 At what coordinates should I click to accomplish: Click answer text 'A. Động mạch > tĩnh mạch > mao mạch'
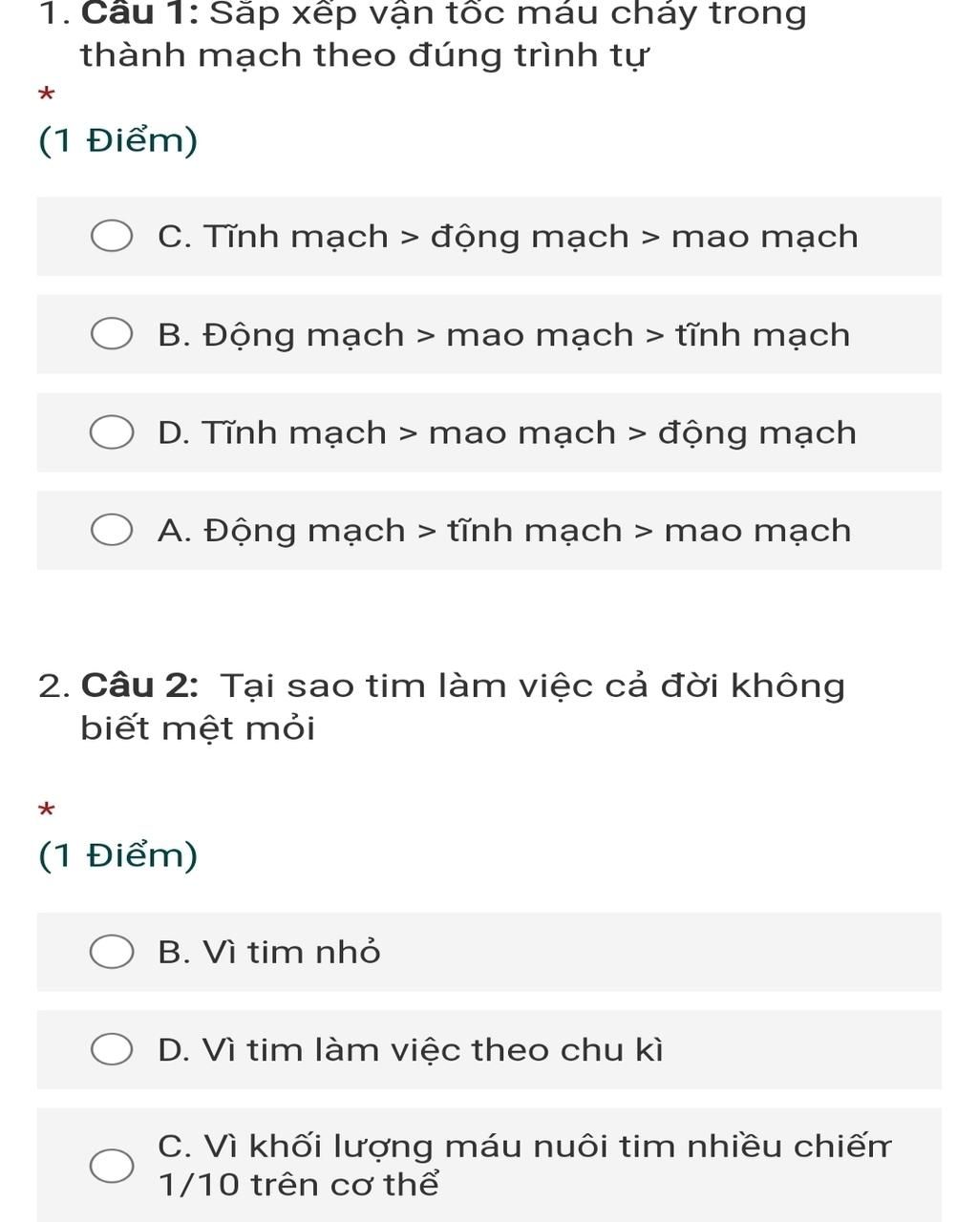tap(503, 531)
